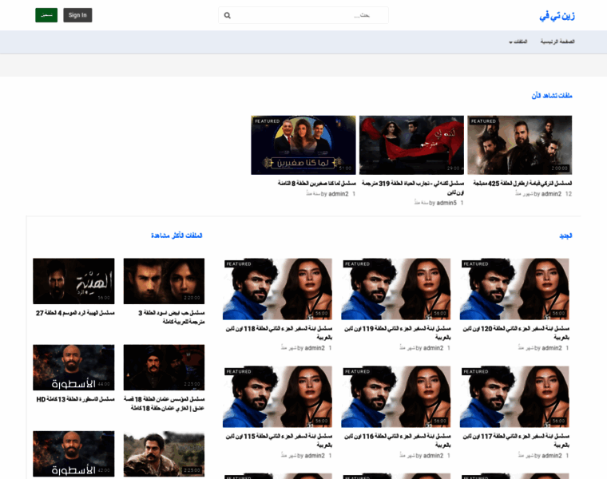This screenshot has width=607, height=479.
Task: Click the green register button
Action: pos(46,15)
